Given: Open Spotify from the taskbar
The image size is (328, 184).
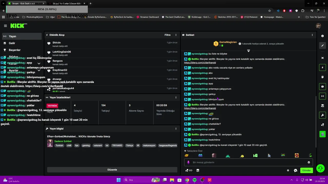Looking at the screenshot, I should [x=194, y=180].
